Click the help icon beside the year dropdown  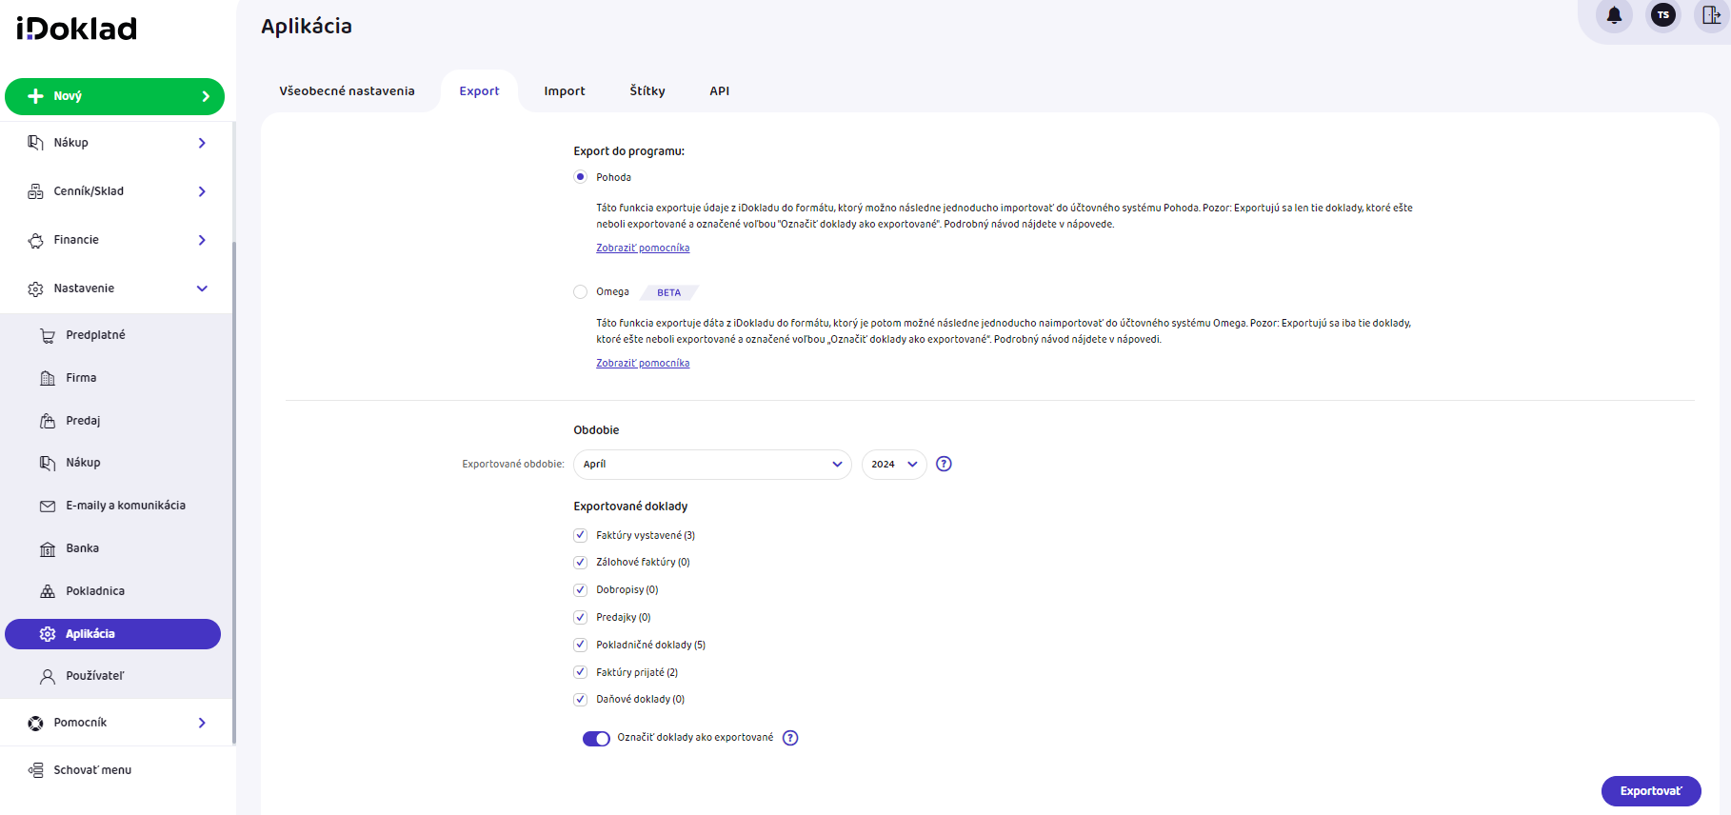[x=944, y=464]
